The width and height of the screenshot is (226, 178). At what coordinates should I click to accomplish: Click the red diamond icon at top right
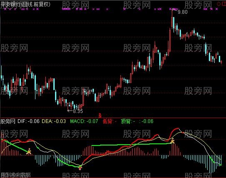(218, 4)
